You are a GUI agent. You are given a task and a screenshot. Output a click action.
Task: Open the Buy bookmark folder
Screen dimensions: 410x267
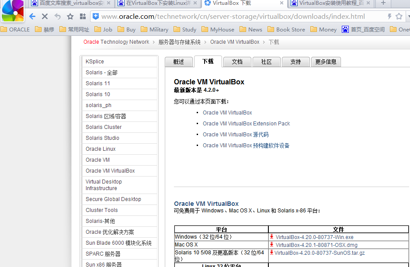[127, 29]
